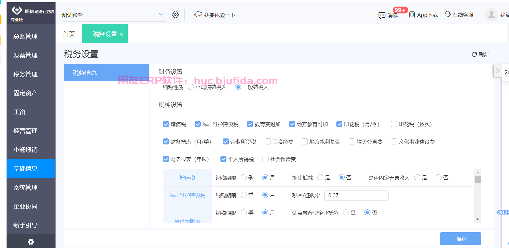Click tax list scrollbar down arrow
Screen dimensions: 509x248
pyautogui.click(x=478, y=219)
